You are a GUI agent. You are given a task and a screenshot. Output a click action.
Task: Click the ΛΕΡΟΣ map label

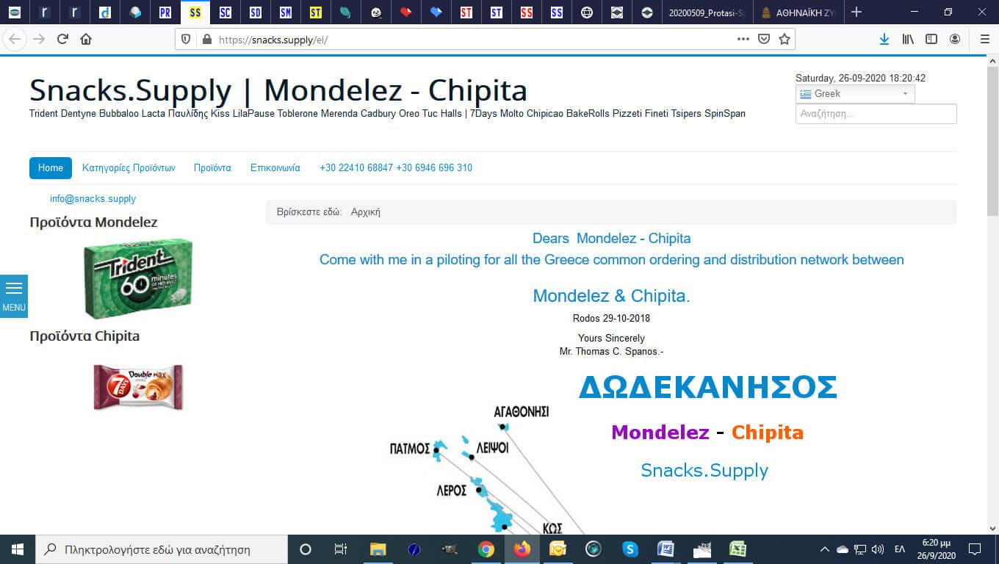click(452, 491)
